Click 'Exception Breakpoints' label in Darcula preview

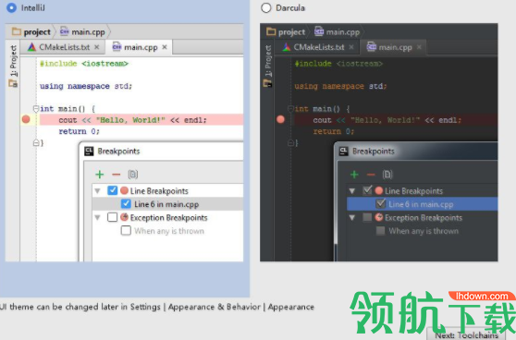[424, 217]
